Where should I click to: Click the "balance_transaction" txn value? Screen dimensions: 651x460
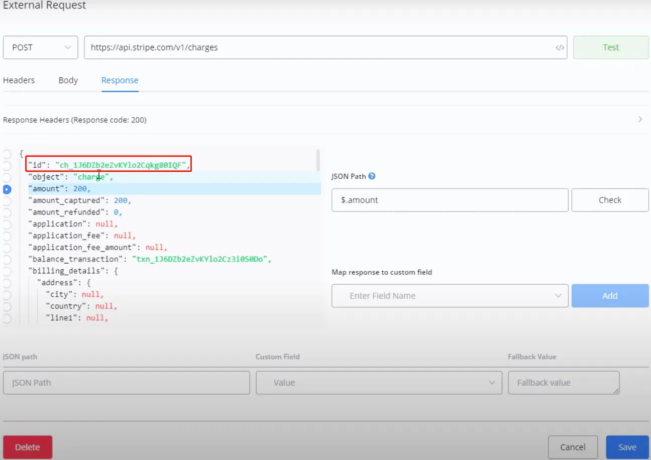pyautogui.click(x=200, y=259)
